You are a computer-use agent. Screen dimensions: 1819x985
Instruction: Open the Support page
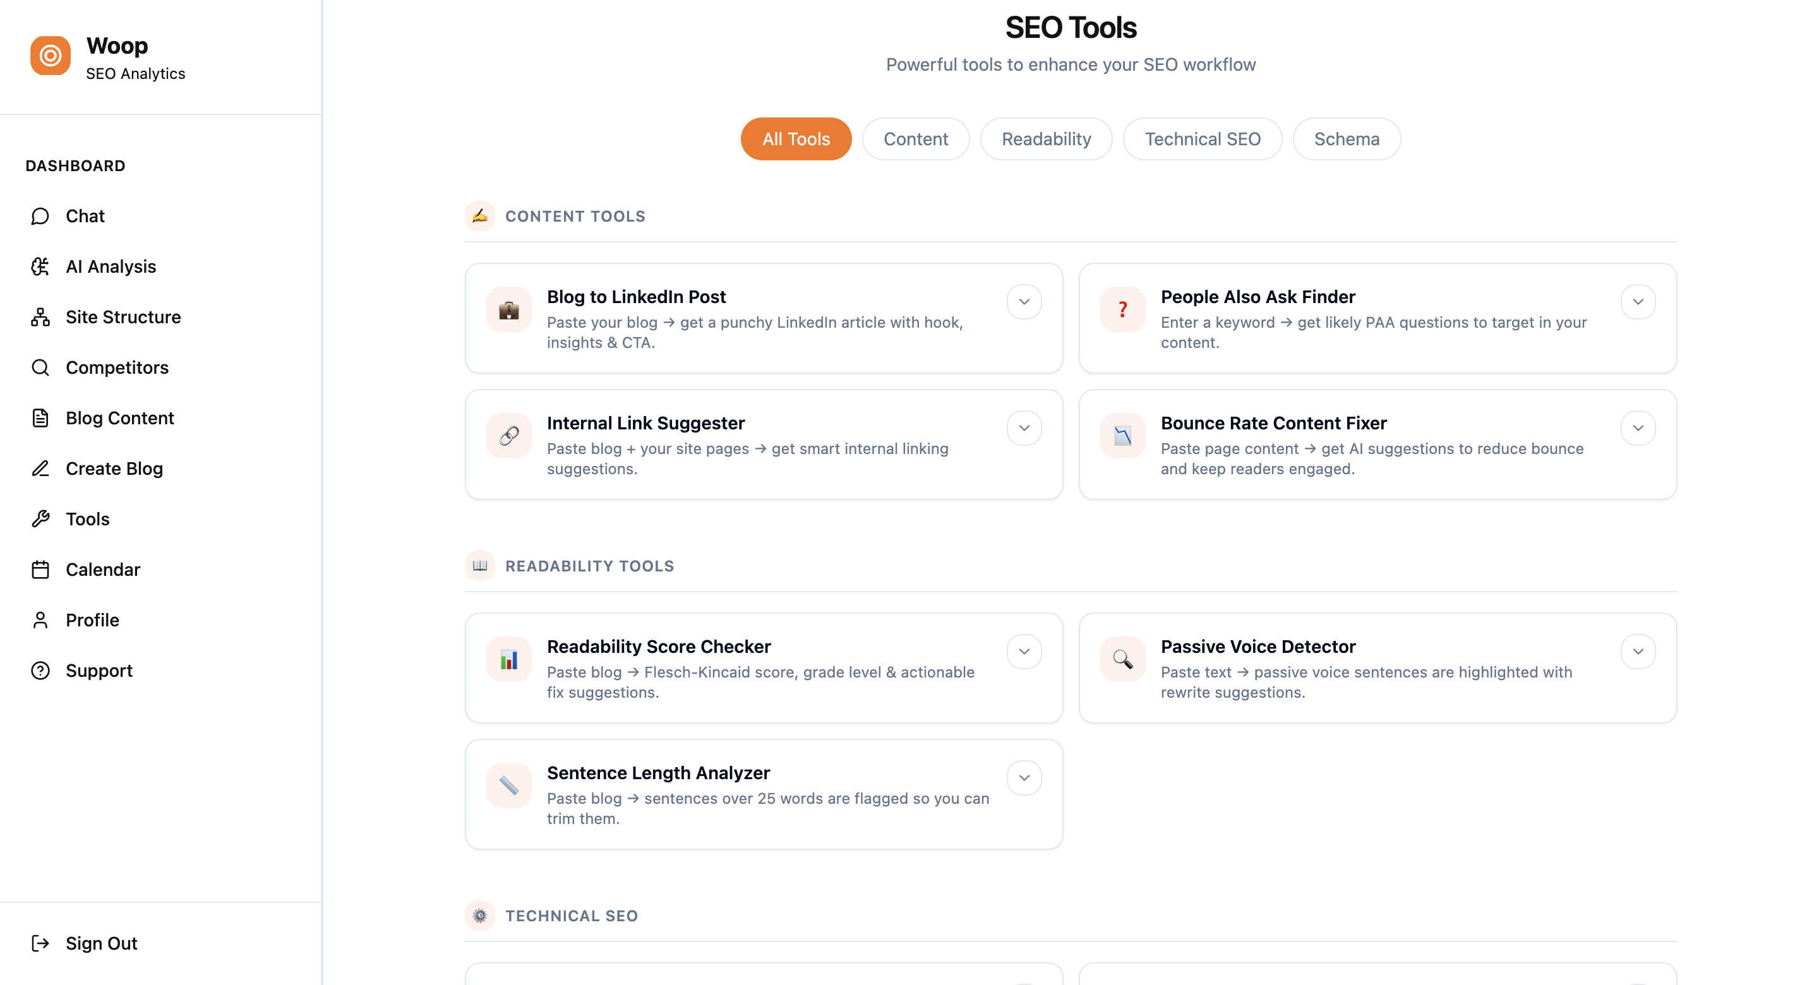99,670
